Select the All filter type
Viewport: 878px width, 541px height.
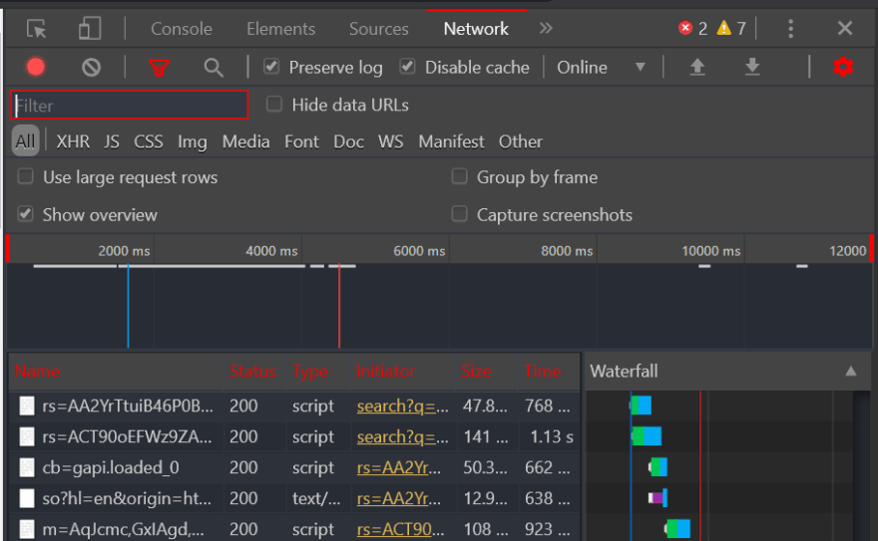pyautogui.click(x=25, y=140)
